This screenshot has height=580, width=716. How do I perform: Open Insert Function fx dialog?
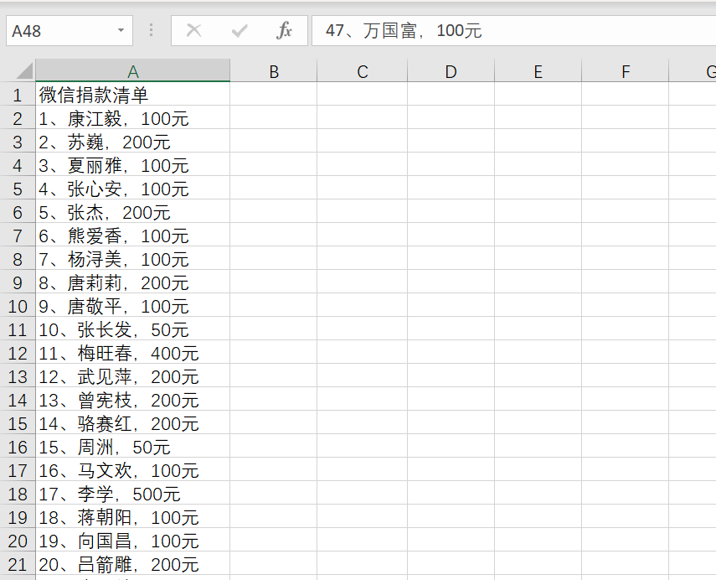[284, 31]
